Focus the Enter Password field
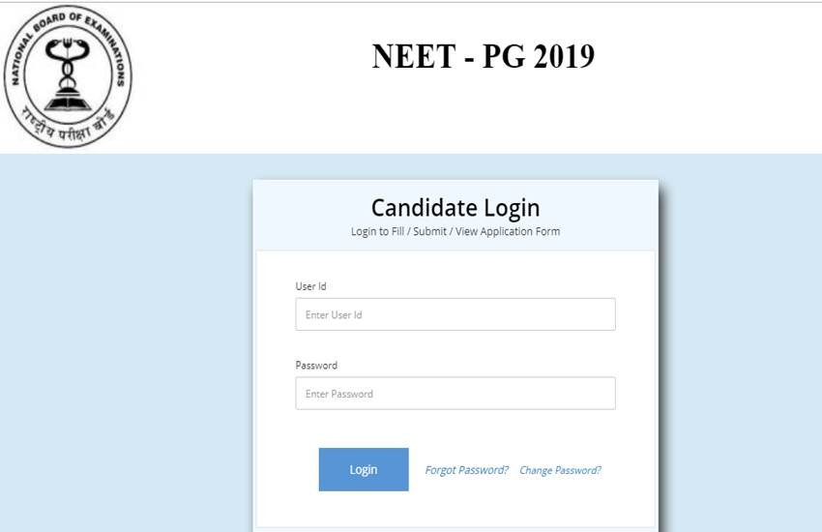The width and height of the screenshot is (822, 532). point(455,394)
